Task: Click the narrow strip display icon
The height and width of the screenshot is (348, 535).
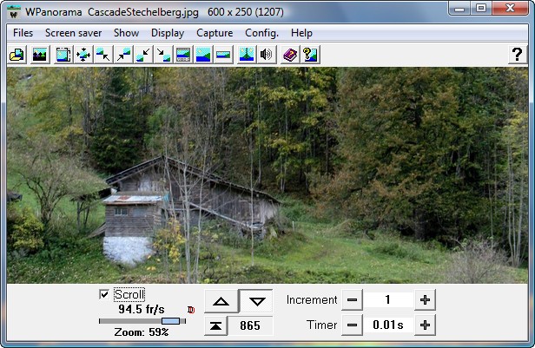Action: tap(223, 55)
